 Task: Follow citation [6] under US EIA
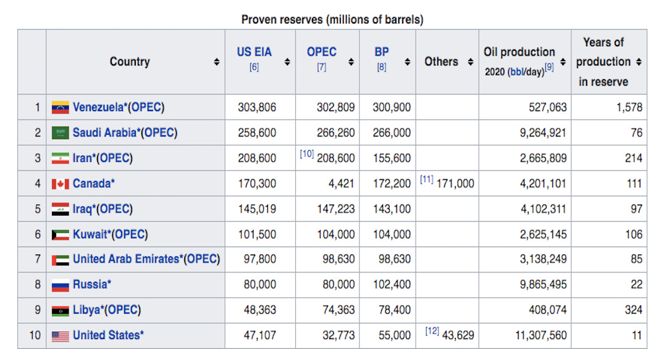tap(254, 67)
